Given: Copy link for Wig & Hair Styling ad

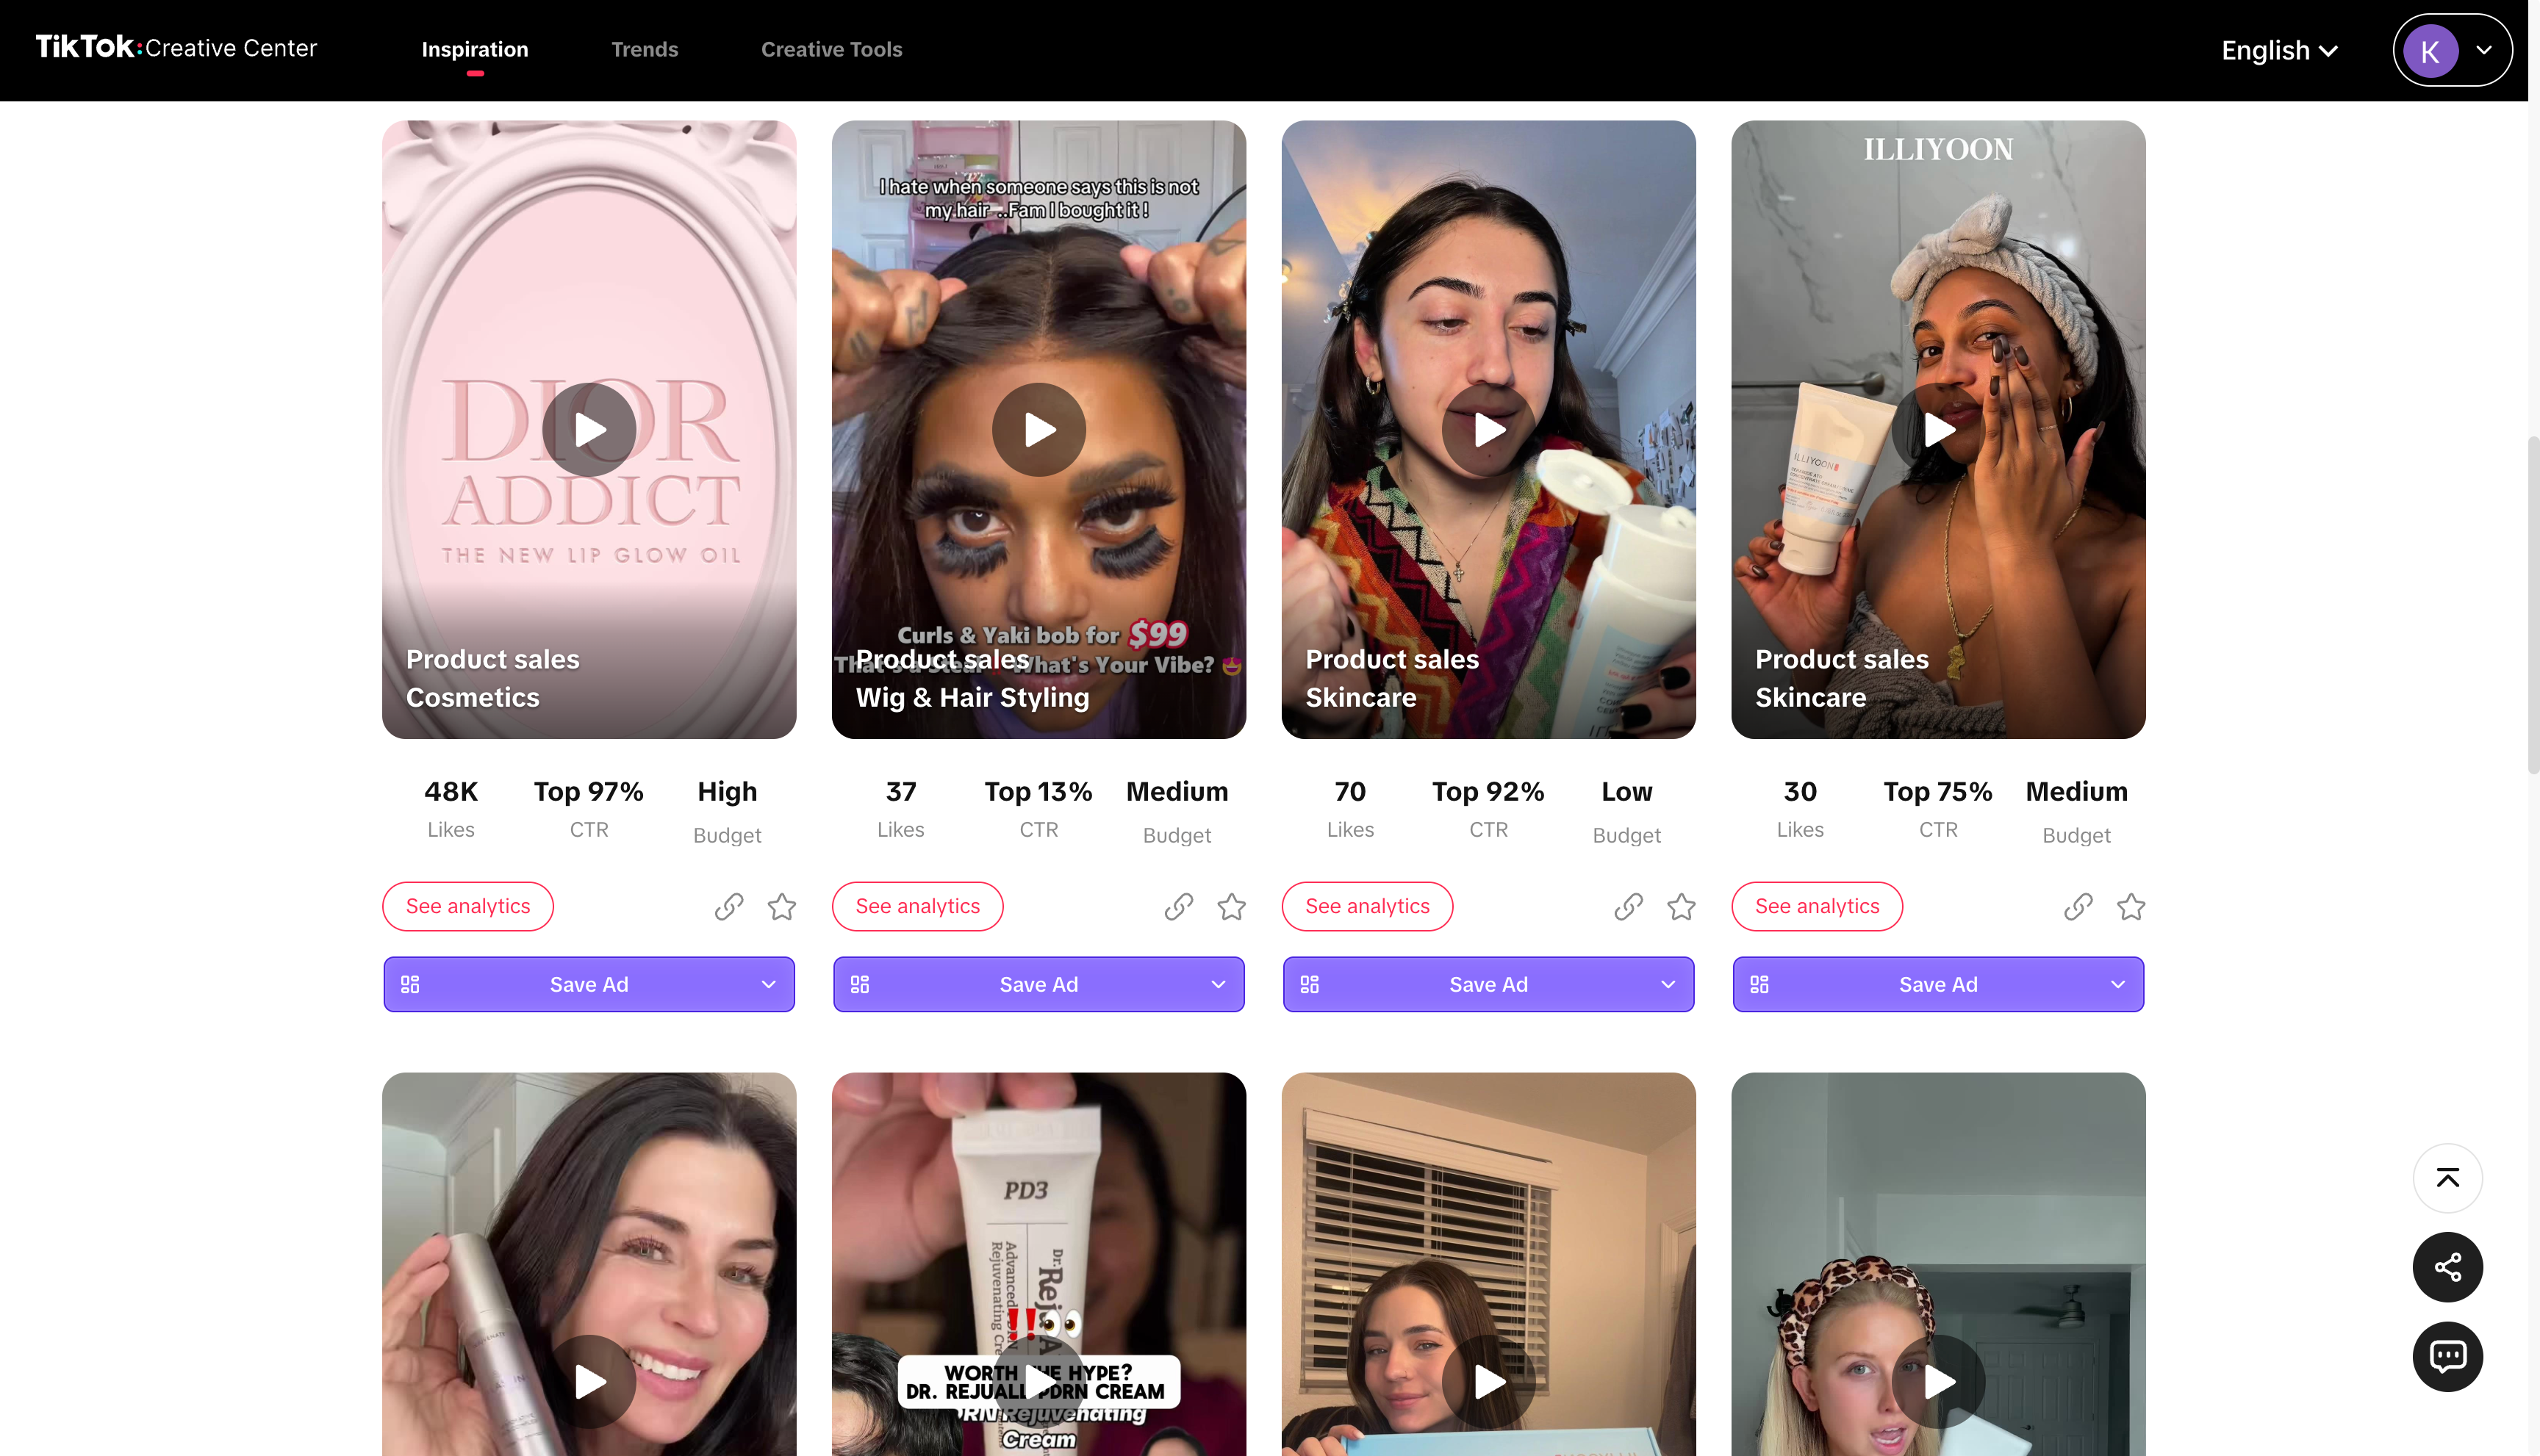Looking at the screenshot, I should 1178,906.
